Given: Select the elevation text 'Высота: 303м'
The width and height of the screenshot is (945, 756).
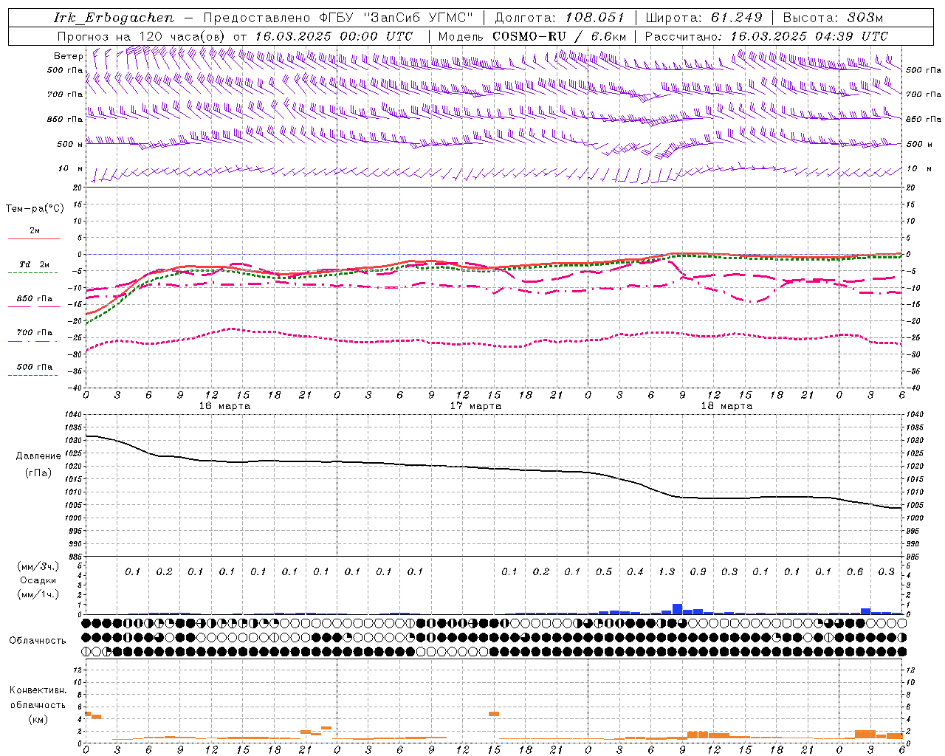Looking at the screenshot, I should click(x=833, y=18).
